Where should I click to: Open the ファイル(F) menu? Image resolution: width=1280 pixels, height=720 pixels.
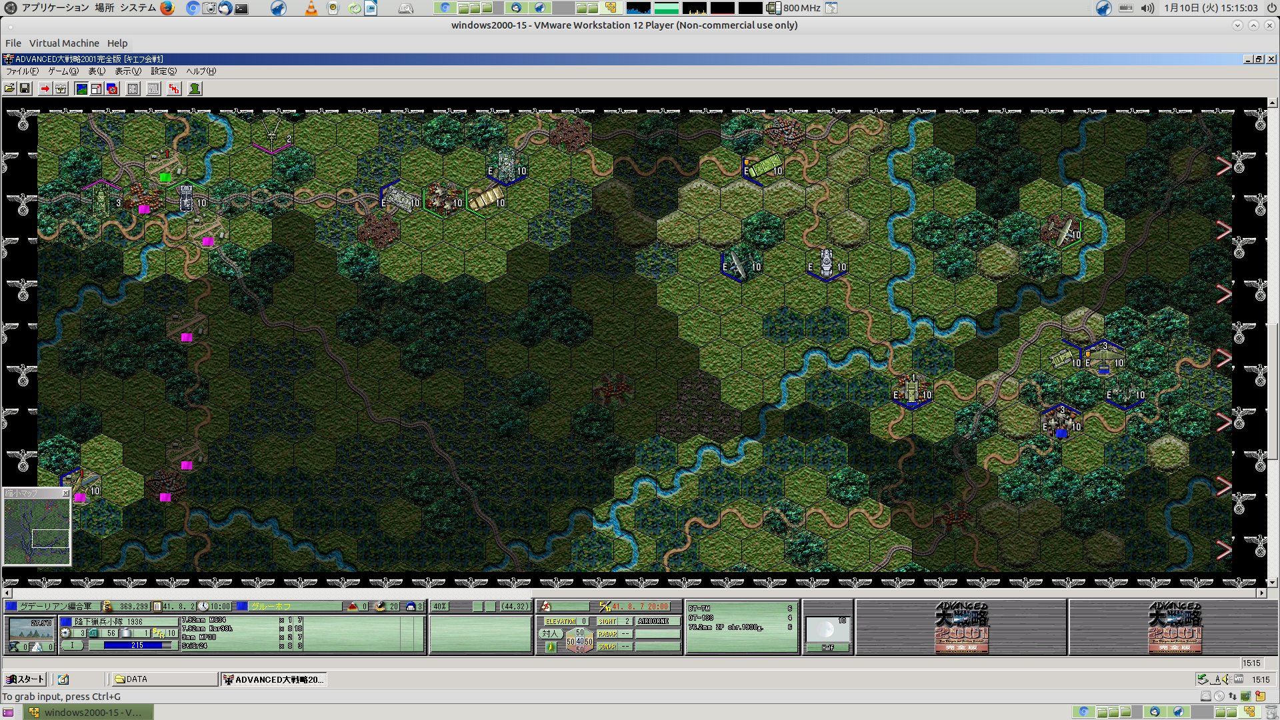(x=22, y=71)
